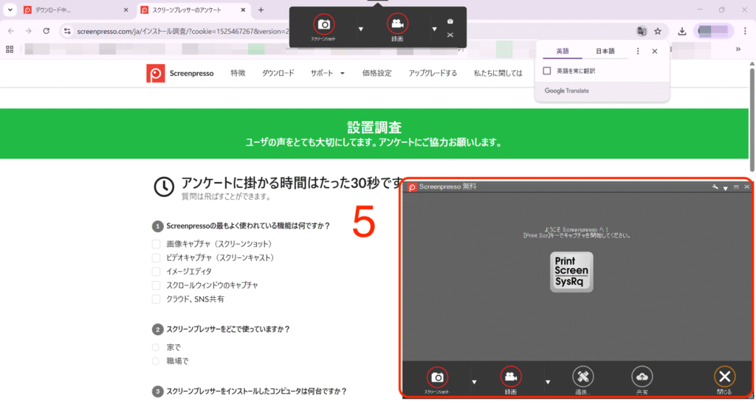Go to the 価格設定 page

pos(377,73)
